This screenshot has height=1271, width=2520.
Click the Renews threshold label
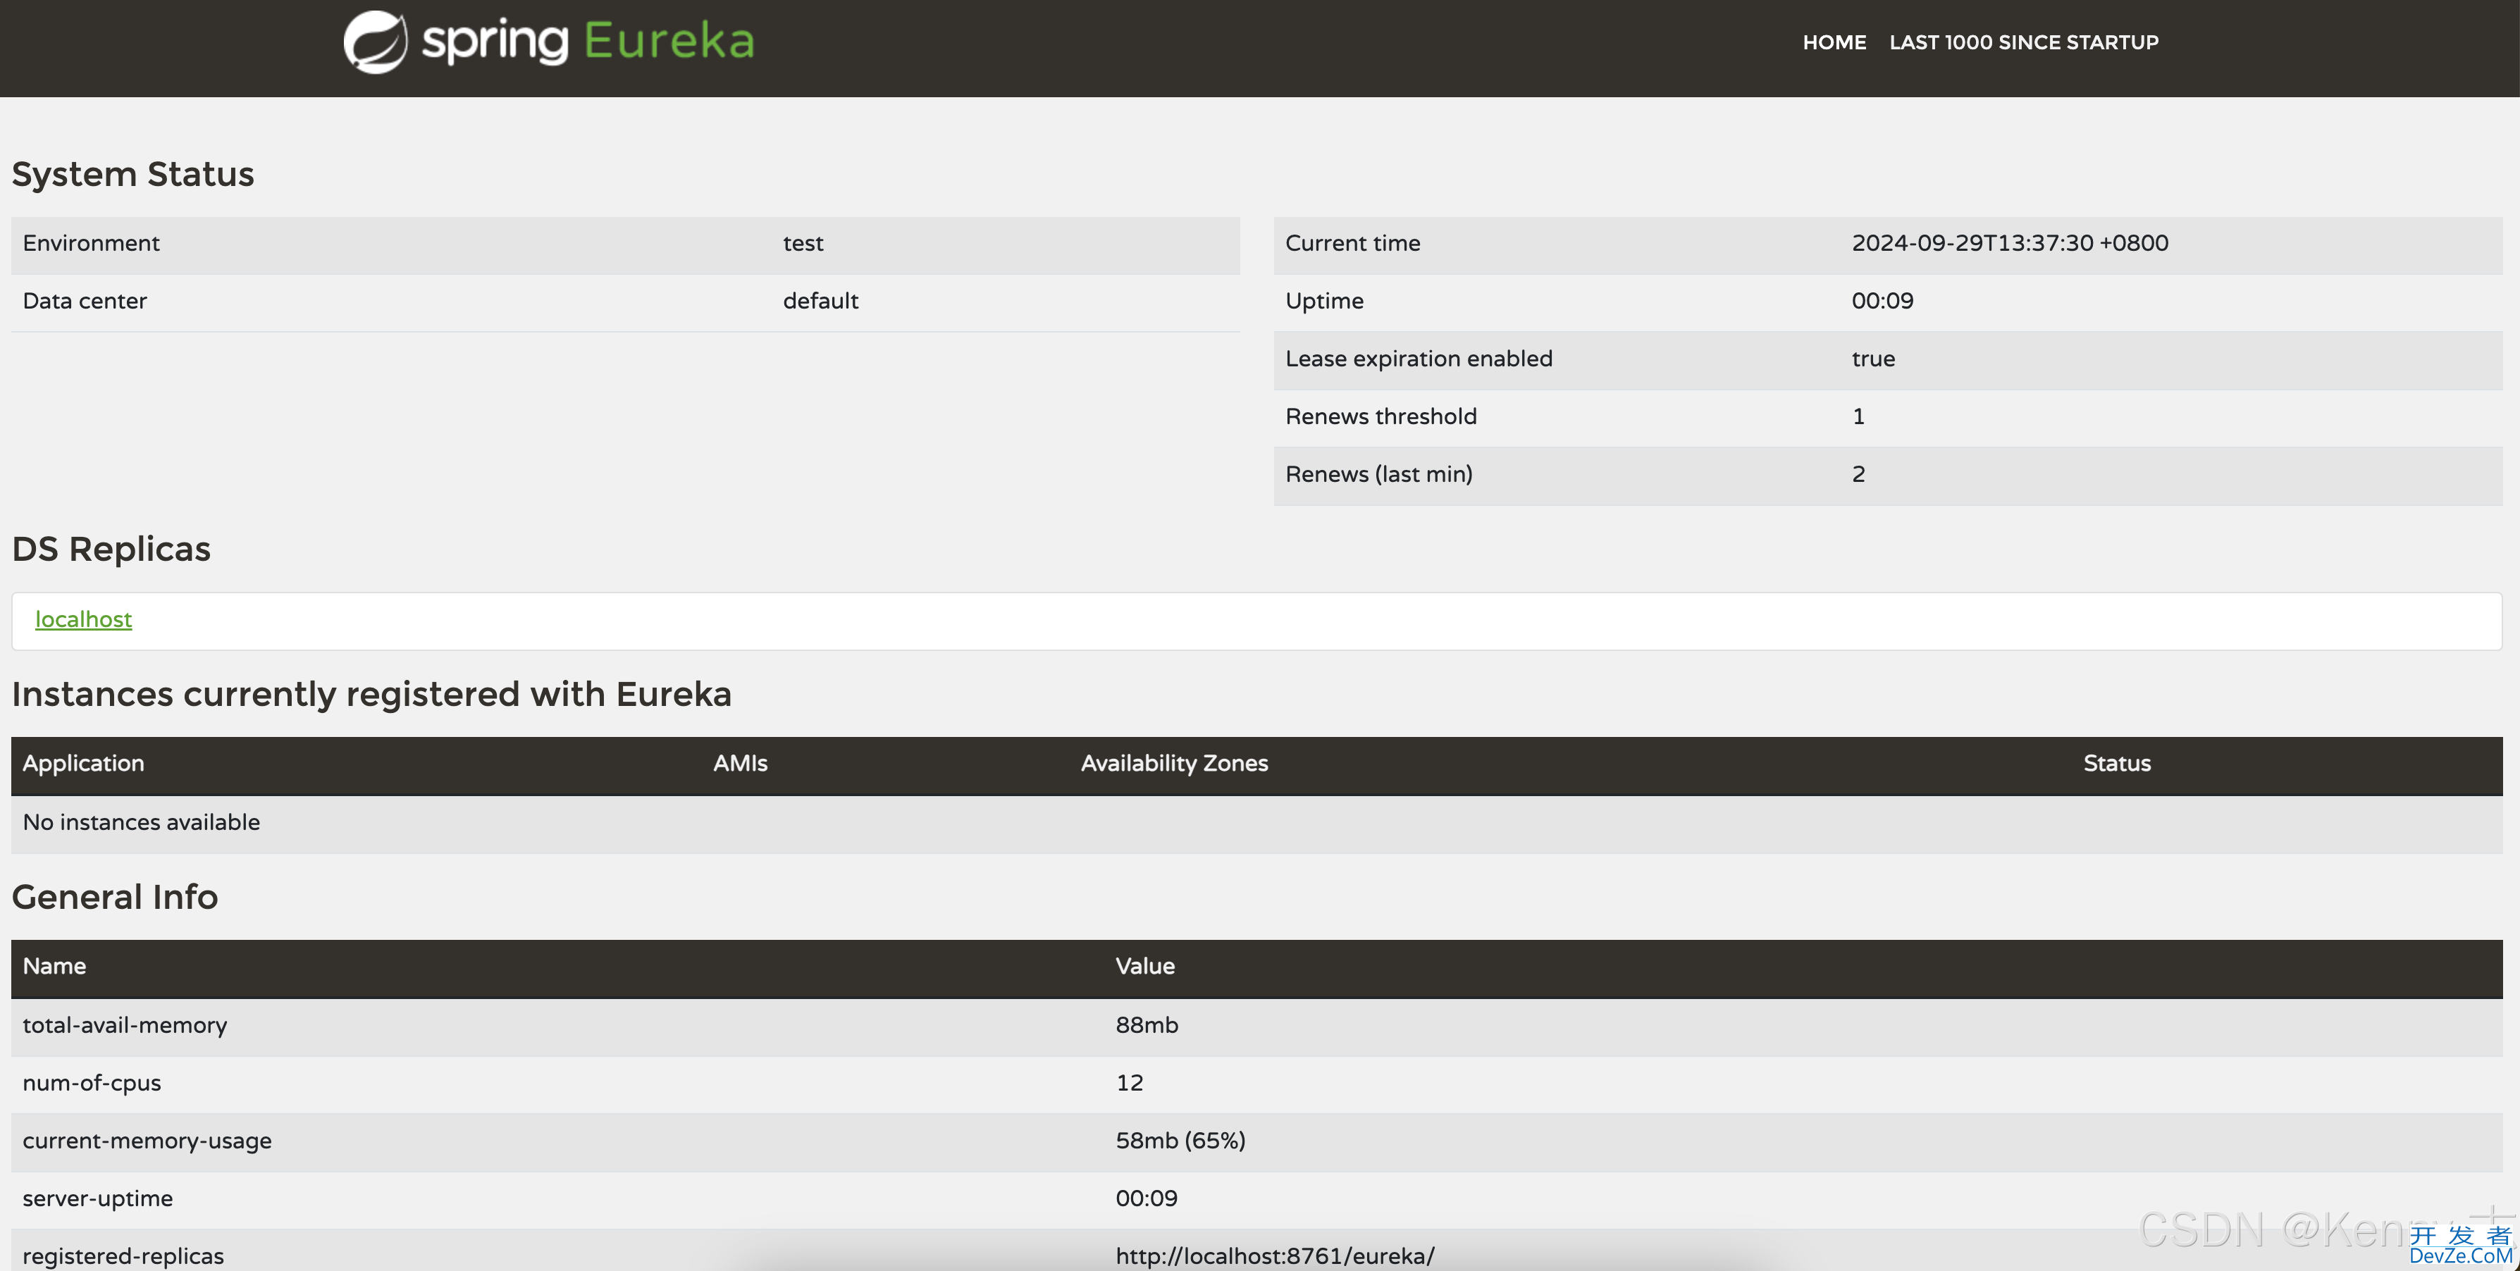pos(1381,416)
